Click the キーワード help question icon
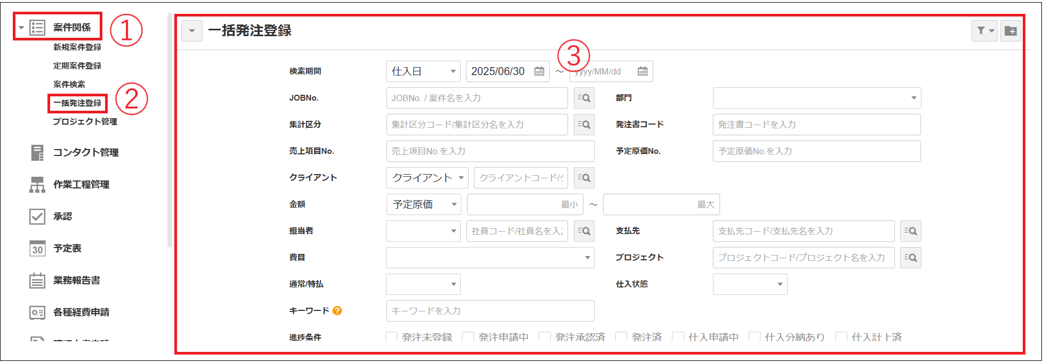 337,311
